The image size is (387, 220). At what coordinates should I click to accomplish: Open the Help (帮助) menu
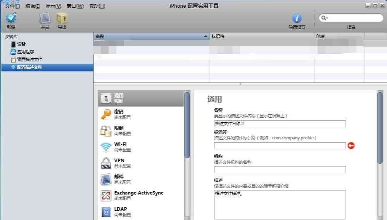[97, 6]
